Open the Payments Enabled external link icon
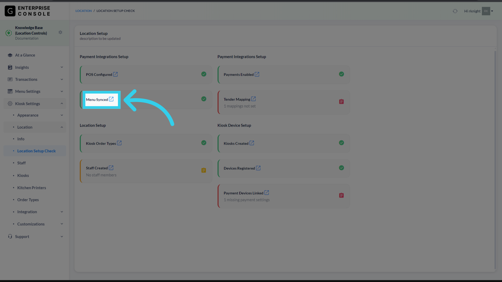This screenshot has height=282, width=502. [x=257, y=74]
